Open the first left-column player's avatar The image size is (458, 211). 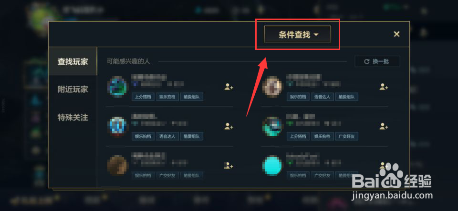point(117,87)
